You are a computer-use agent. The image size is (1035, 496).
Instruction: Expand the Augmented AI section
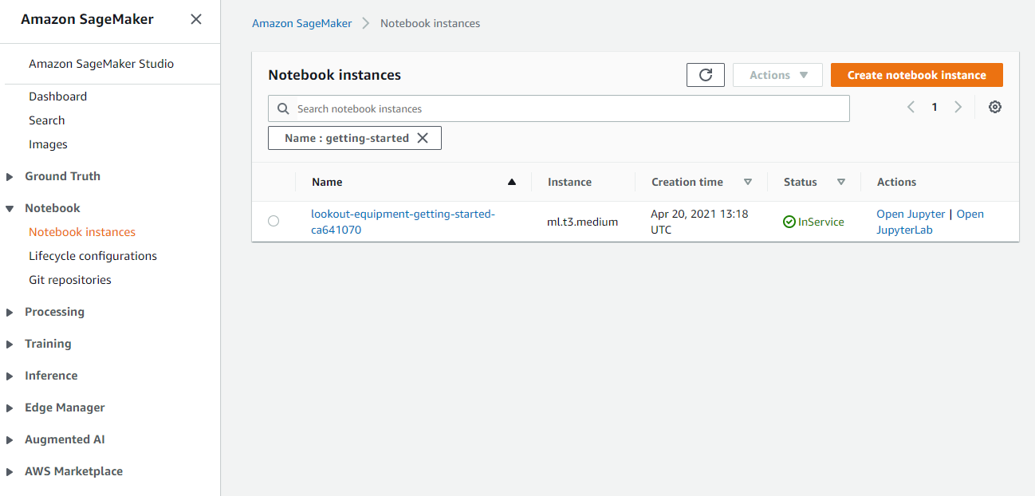(10, 439)
